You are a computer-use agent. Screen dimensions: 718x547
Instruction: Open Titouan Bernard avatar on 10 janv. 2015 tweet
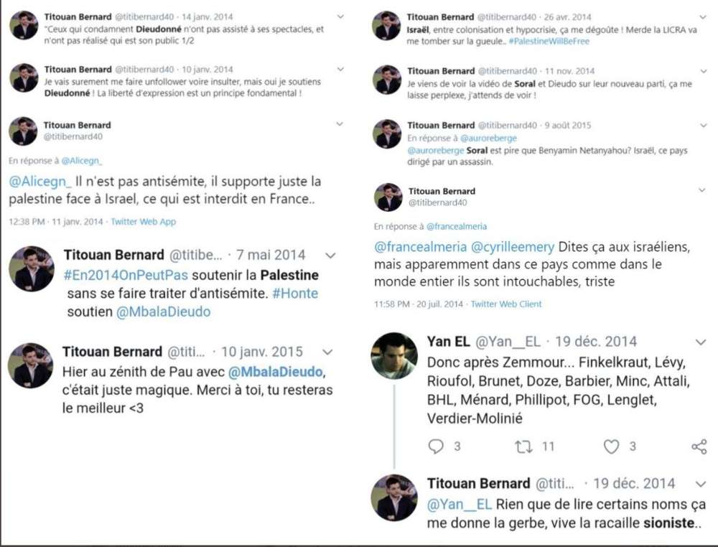tap(30, 365)
